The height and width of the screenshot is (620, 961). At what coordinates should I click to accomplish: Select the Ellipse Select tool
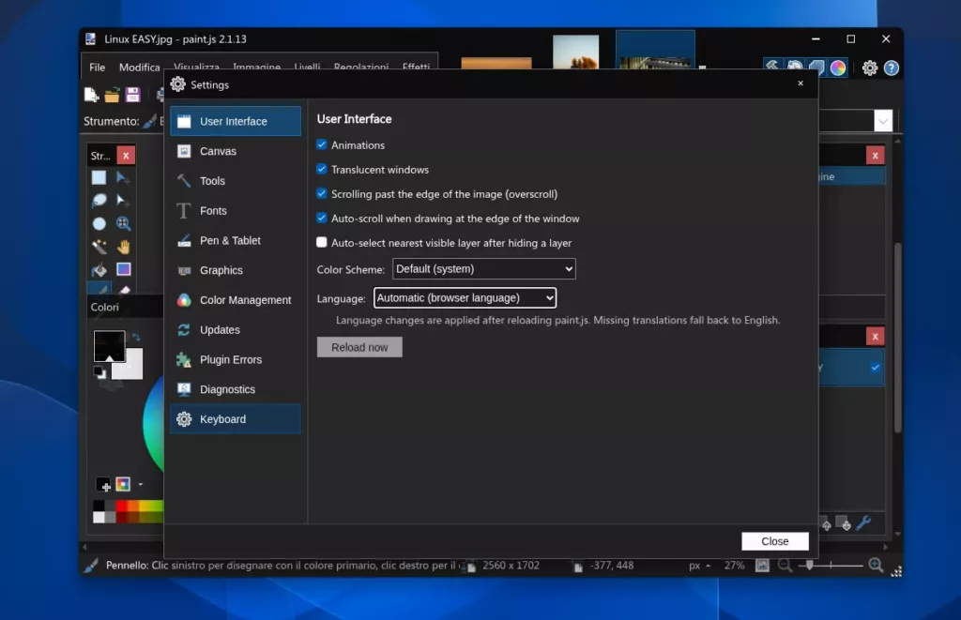point(99,223)
